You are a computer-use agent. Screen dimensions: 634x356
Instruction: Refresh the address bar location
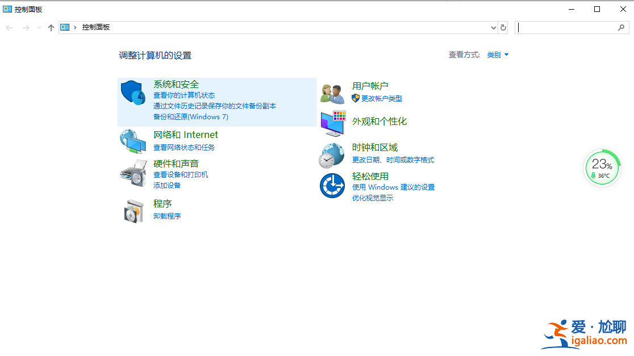[503, 27]
